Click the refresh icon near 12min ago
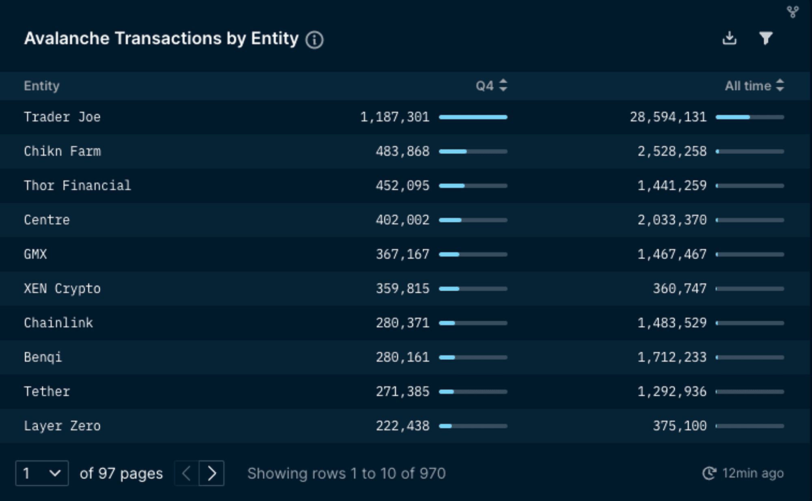The height and width of the screenshot is (501, 812). point(709,473)
